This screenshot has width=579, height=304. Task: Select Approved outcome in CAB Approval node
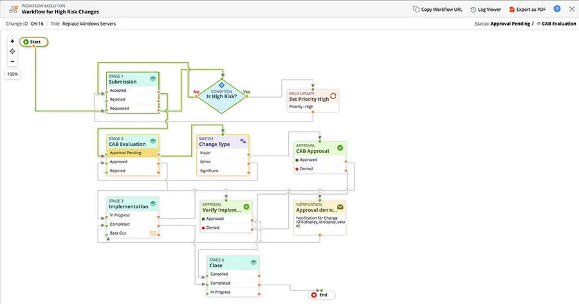point(320,160)
